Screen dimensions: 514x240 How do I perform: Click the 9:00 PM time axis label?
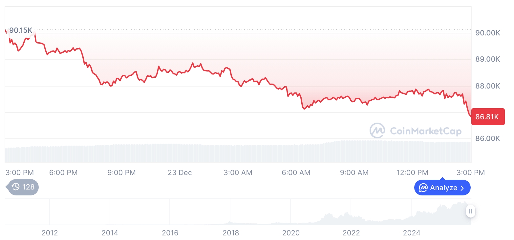click(121, 172)
